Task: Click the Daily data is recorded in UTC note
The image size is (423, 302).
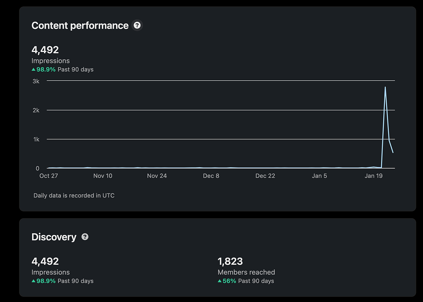Action: [74, 195]
